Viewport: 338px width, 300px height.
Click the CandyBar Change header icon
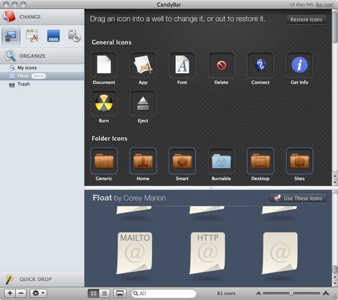point(9,16)
